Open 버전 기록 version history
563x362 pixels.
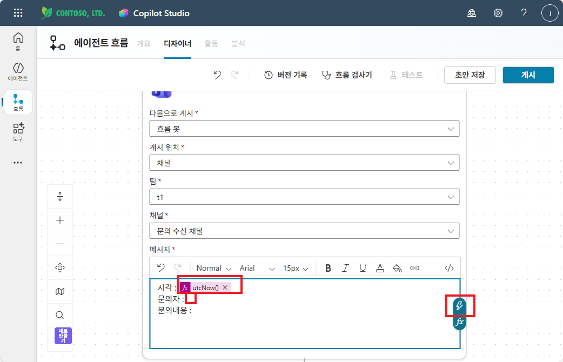pos(286,75)
